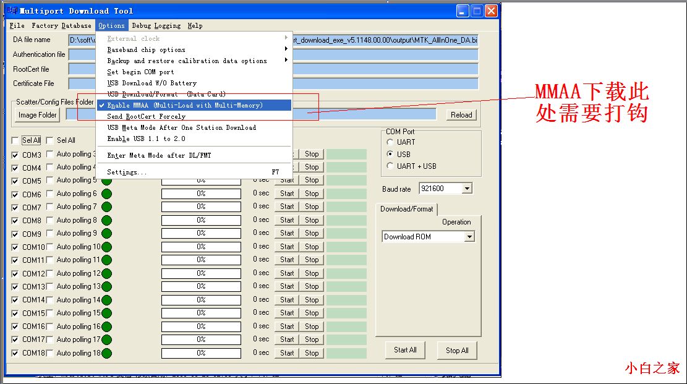This screenshot has width=687, height=384.
Task: Select USB Download W/O Battery option
Action: tap(193, 83)
